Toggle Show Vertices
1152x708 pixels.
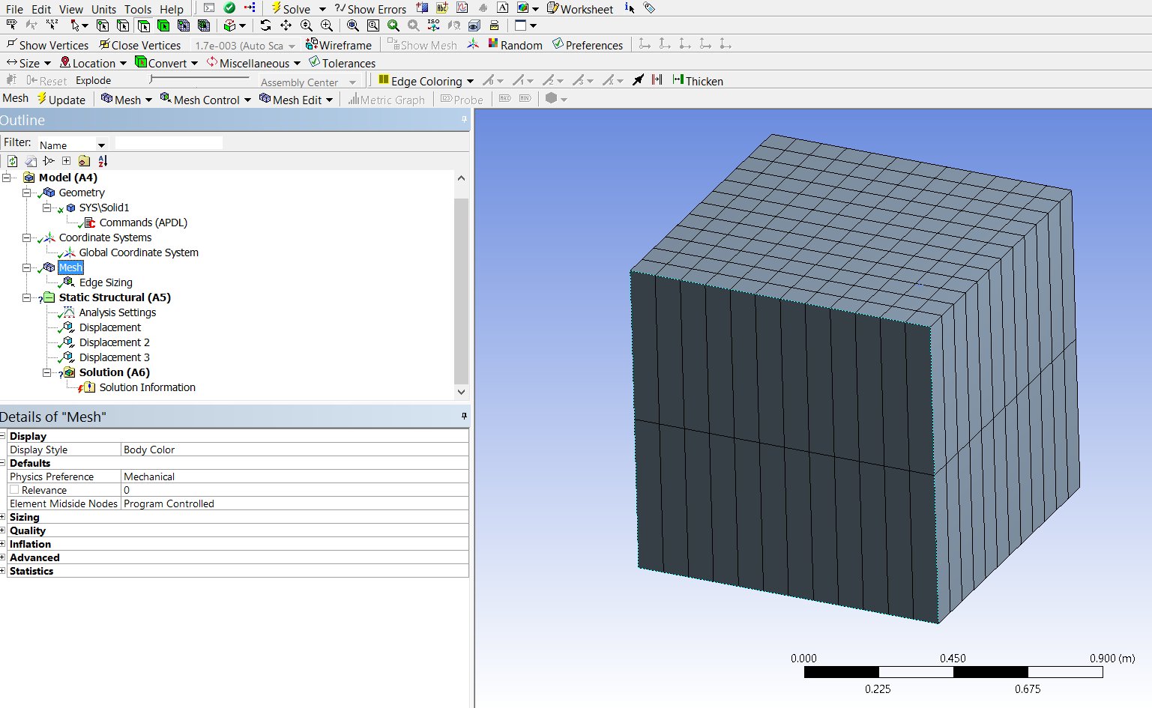pyautogui.click(x=47, y=45)
